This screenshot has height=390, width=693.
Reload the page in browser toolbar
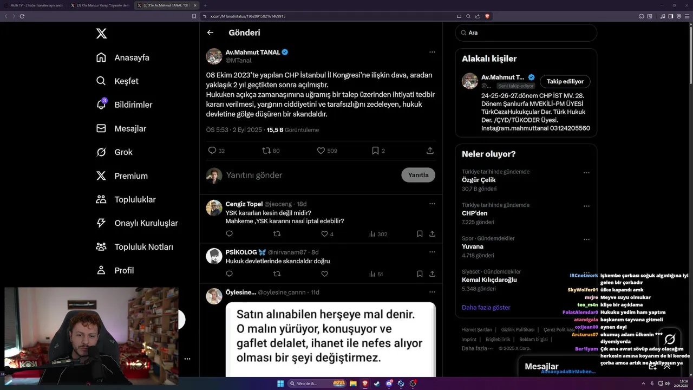point(22,16)
